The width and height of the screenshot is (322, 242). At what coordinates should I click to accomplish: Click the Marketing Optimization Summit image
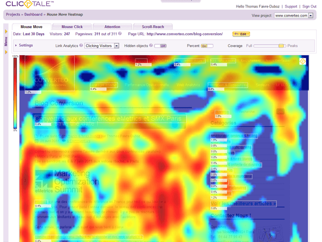pyautogui.click(x=67, y=181)
